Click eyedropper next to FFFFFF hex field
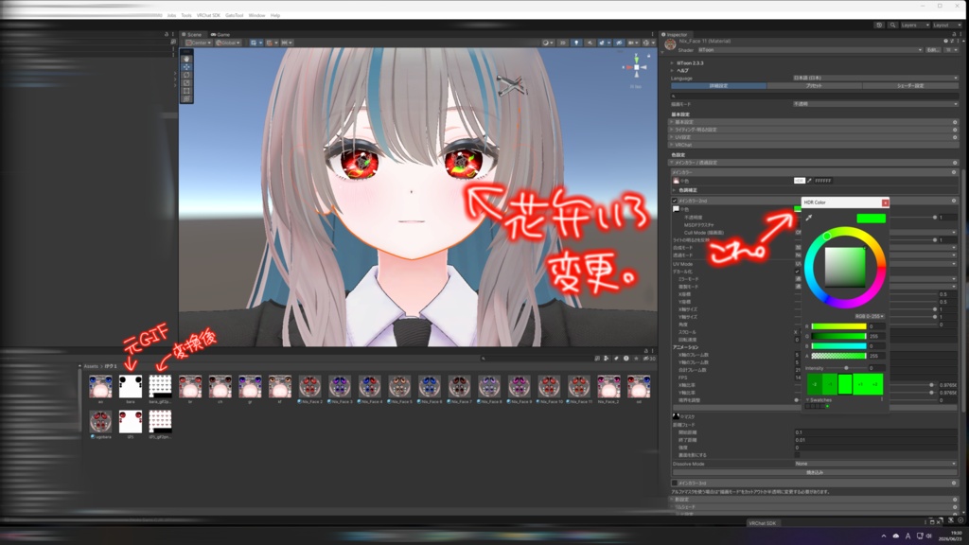 tap(810, 181)
